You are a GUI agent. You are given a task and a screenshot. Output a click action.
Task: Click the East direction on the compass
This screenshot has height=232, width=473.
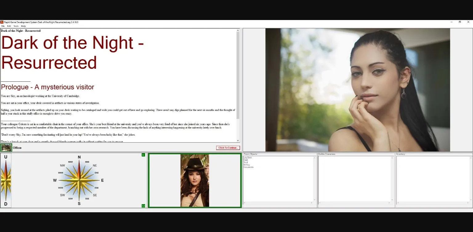click(102, 180)
